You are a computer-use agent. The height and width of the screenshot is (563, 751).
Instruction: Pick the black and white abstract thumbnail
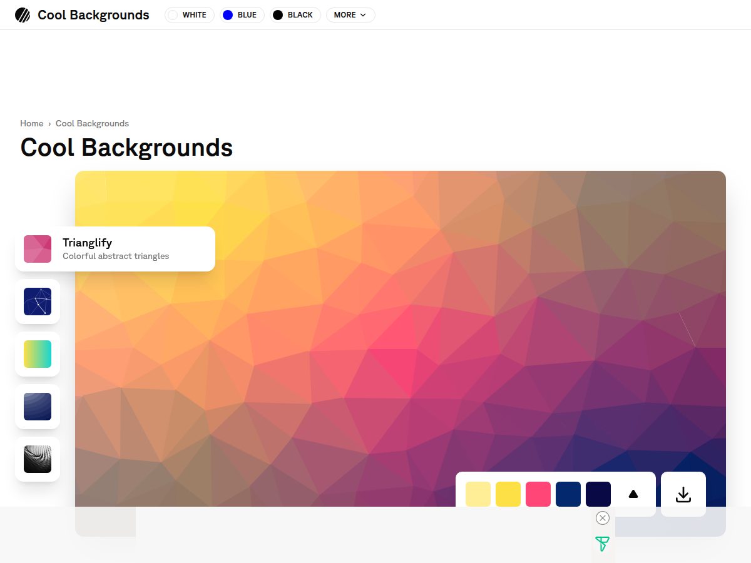[x=38, y=459]
